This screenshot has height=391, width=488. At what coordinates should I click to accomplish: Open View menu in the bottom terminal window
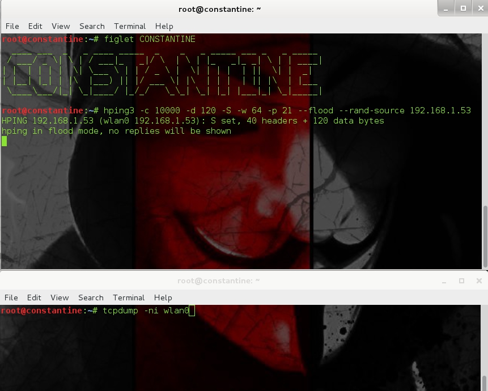[x=60, y=297]
